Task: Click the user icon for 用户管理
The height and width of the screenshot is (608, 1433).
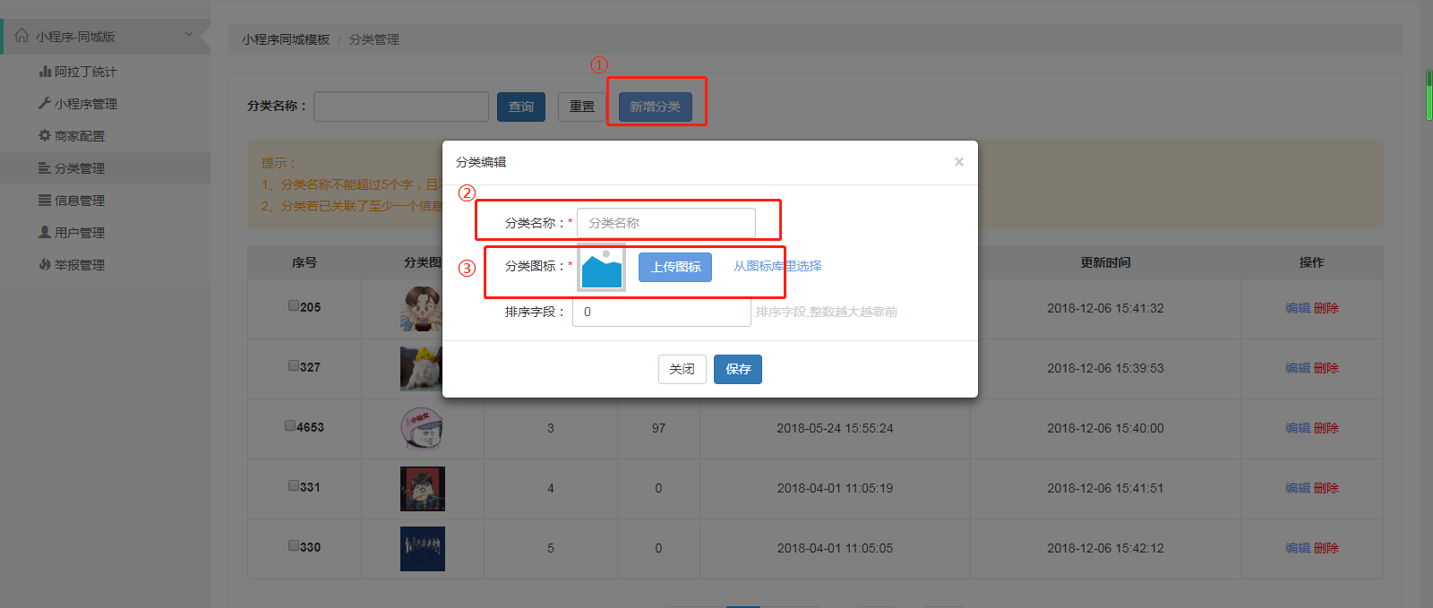Action: point(45,233)
